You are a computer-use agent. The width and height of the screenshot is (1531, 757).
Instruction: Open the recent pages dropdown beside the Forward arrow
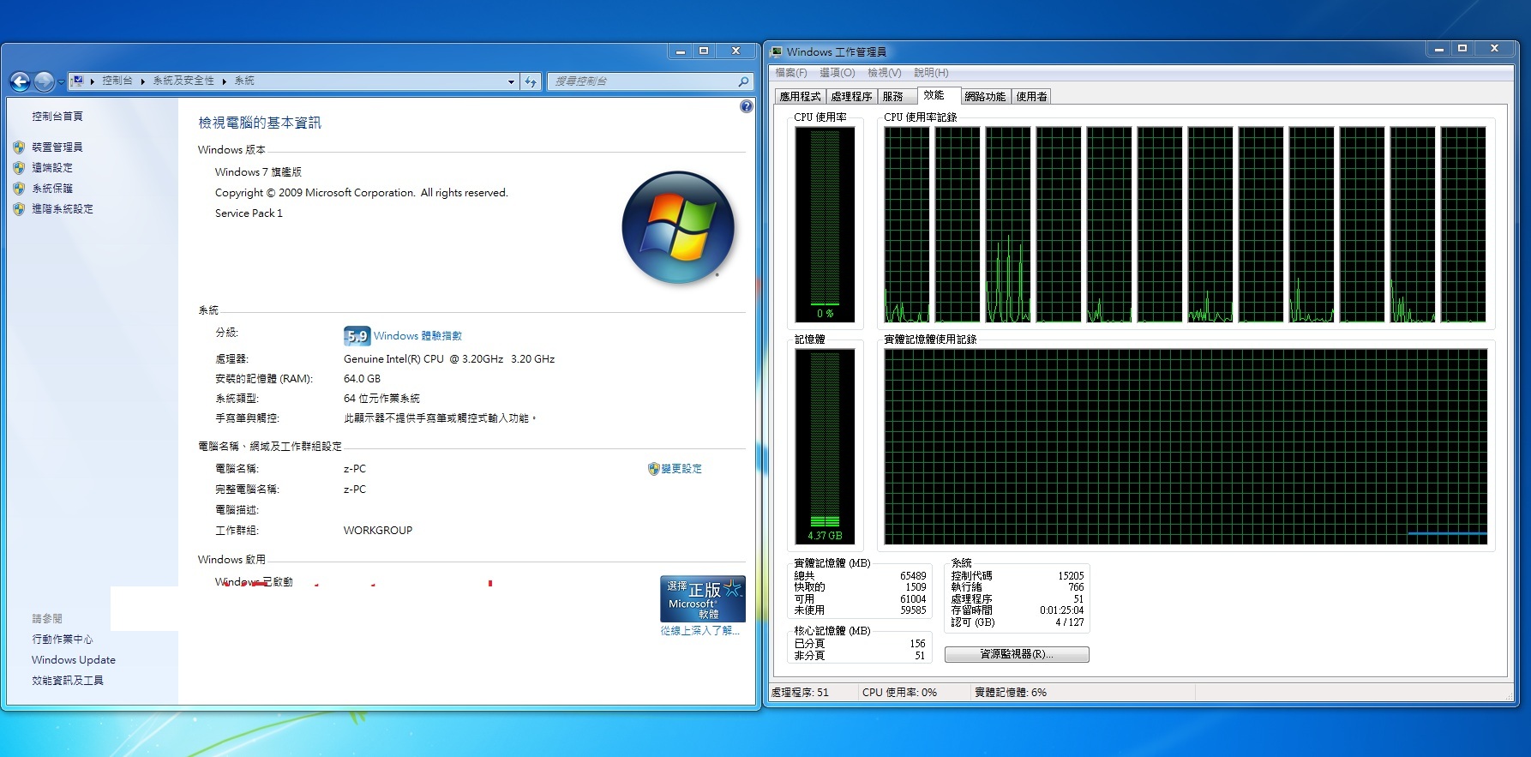(61, 82)
